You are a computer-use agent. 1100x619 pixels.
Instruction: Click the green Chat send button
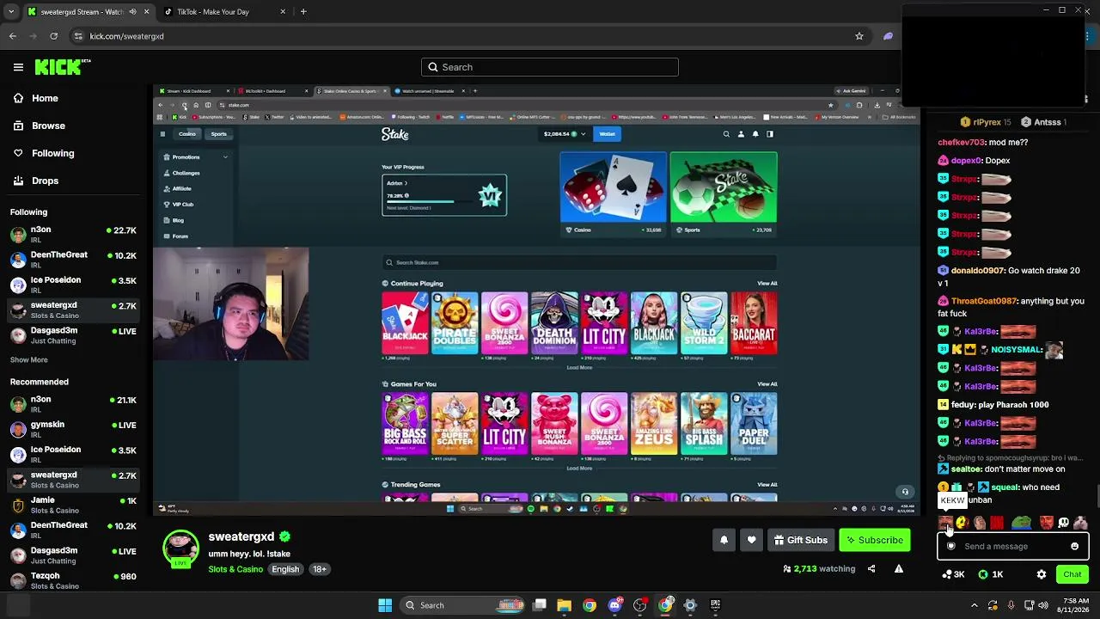point(1072,574)
